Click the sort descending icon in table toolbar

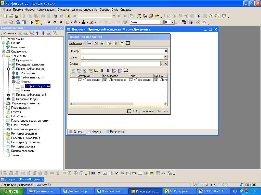[120, 71]
